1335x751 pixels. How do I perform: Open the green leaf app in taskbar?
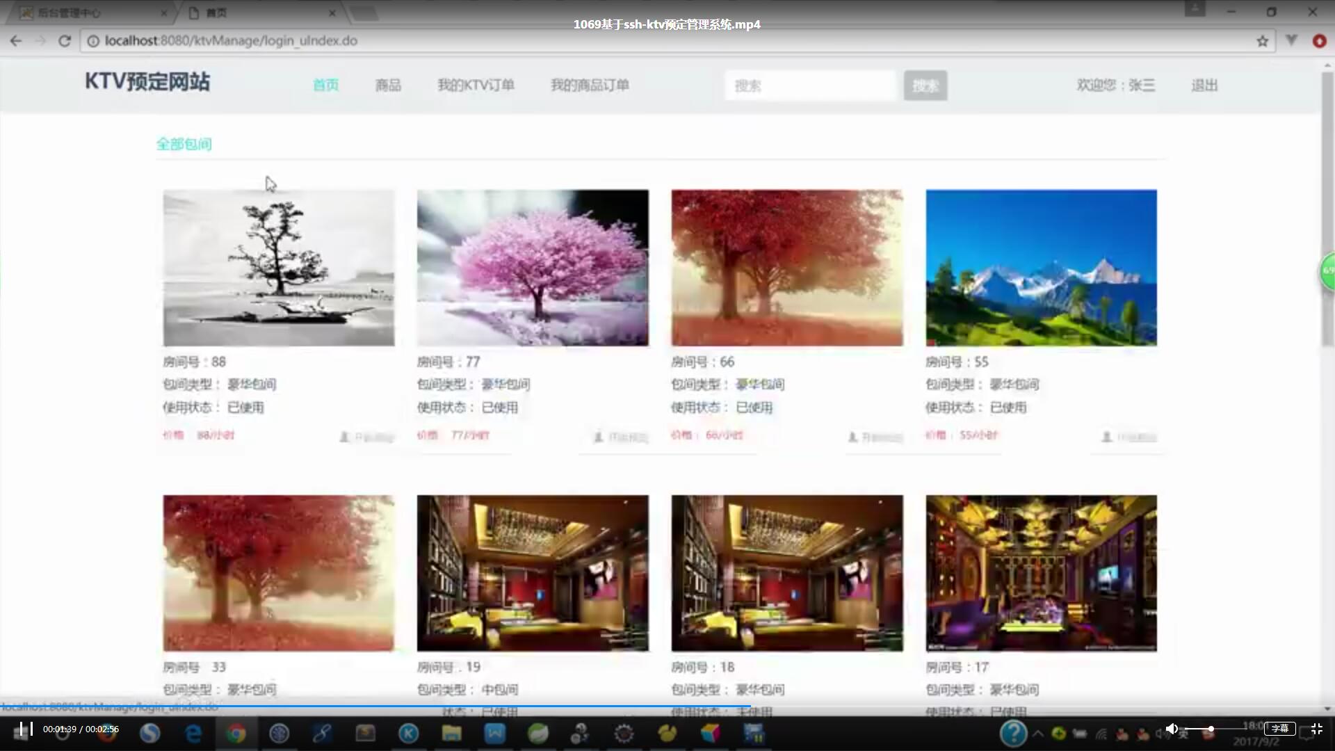[x=537, y=733]
